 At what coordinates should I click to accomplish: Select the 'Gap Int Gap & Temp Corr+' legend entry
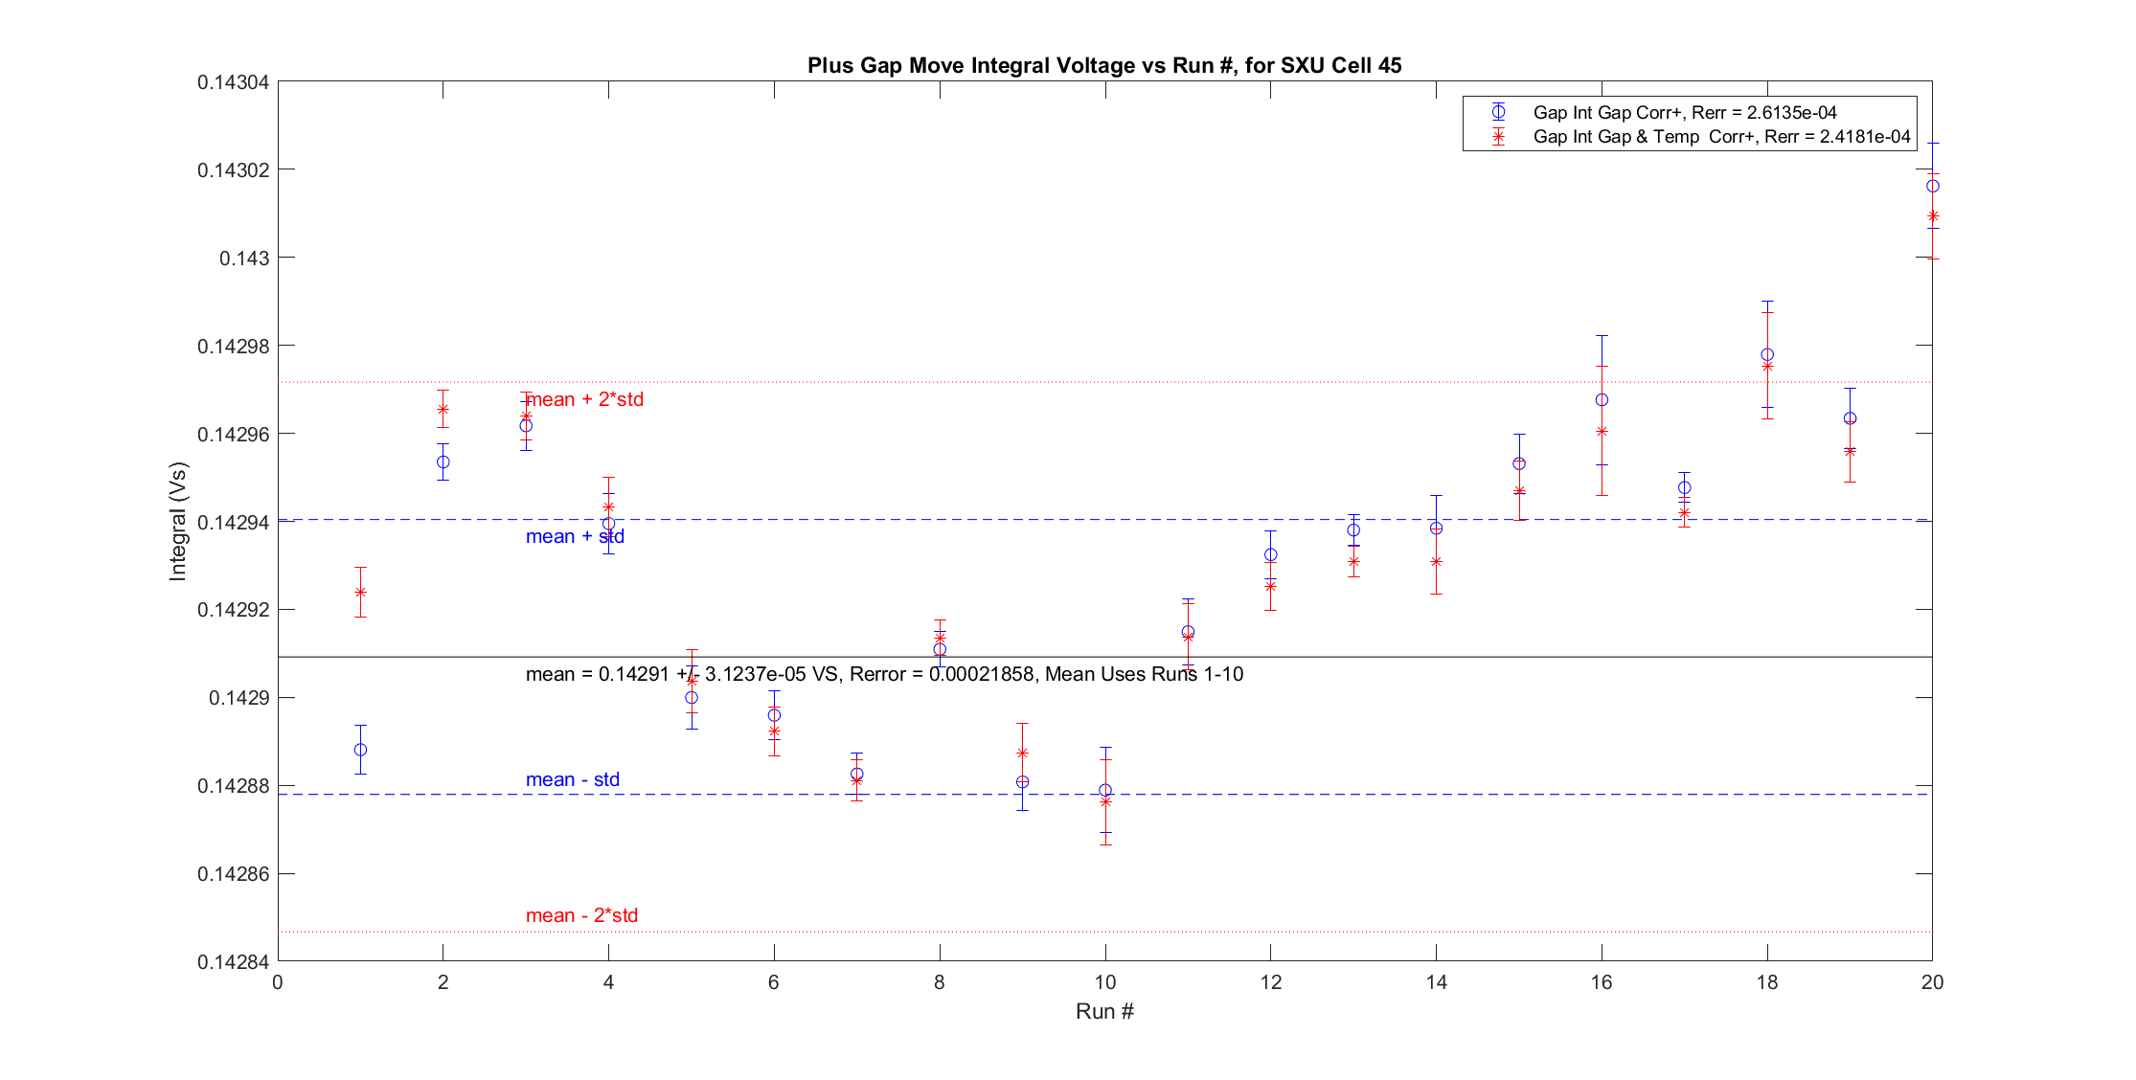[x=1720, y=137]
